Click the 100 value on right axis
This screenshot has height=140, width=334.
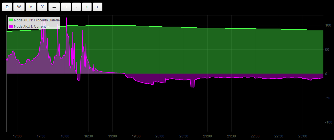tap(327, 25)
